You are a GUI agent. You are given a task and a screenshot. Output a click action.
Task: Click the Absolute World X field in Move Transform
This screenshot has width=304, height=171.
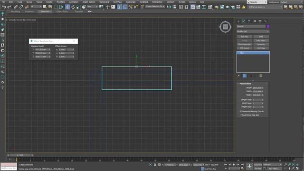(42, 49)
